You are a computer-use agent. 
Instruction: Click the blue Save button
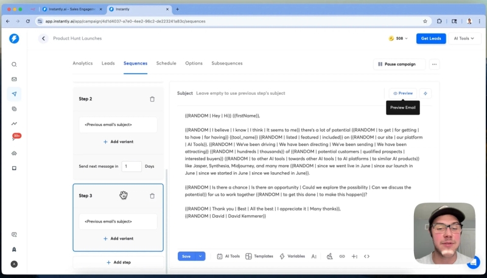coord(186,256)
